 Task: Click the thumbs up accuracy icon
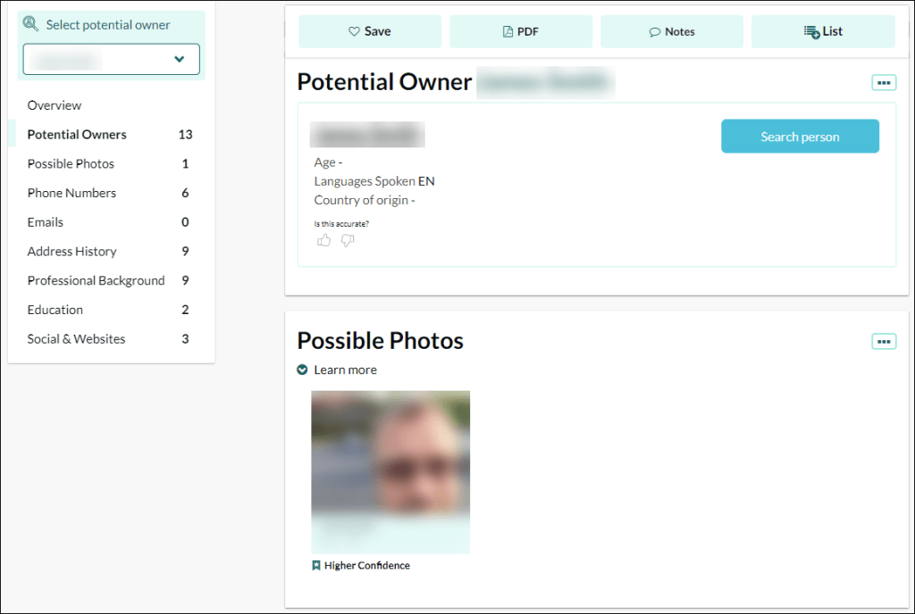click(323, 240)
